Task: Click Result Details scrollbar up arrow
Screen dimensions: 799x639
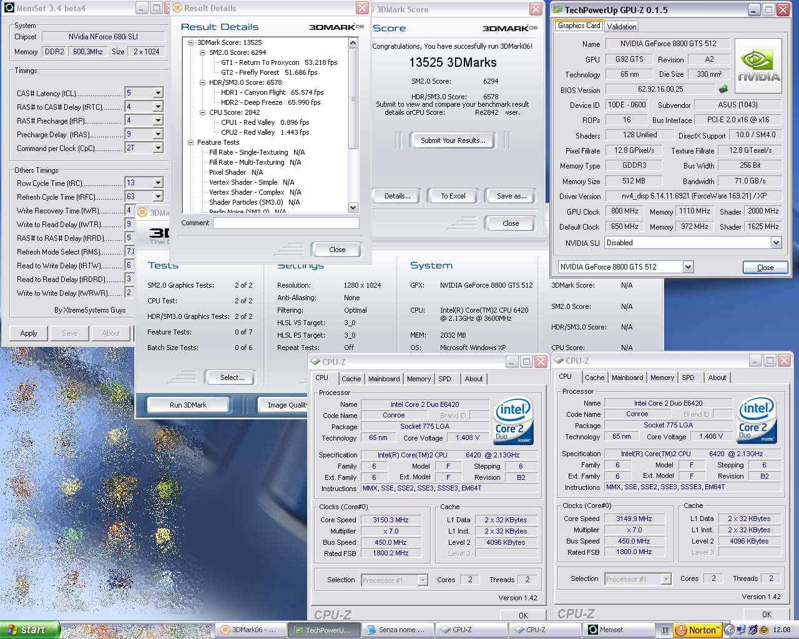Action: pyautogui.click(x=353, y=43)
